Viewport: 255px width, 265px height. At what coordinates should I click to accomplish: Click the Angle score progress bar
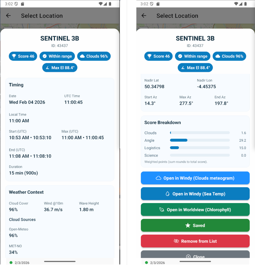[200, 140]
